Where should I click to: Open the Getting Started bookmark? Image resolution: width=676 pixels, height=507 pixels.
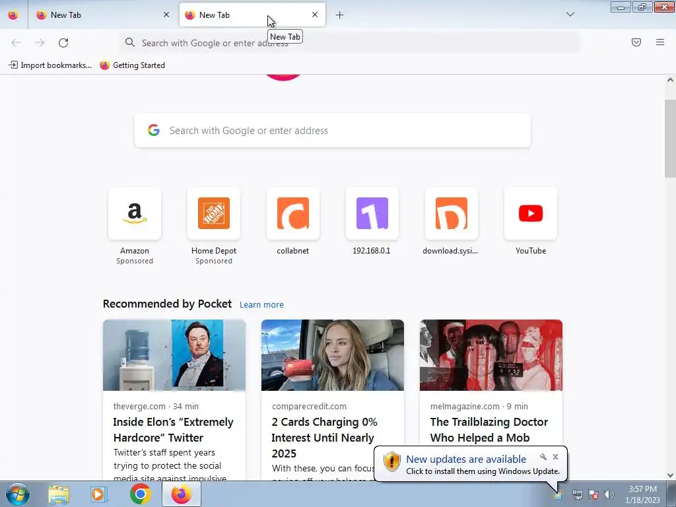coord(132,65)
